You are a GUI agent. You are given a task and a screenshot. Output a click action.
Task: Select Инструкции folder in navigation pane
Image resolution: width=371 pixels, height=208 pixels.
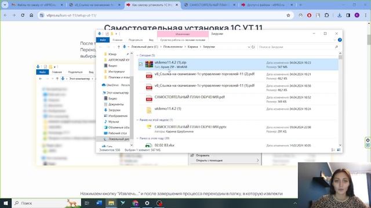[x=117, y=72]
